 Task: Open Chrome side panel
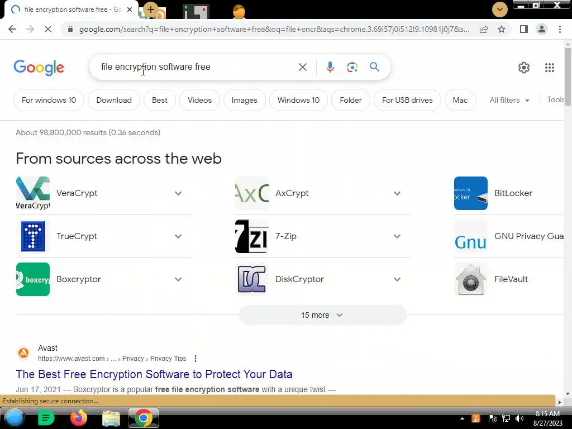point(524,29)
